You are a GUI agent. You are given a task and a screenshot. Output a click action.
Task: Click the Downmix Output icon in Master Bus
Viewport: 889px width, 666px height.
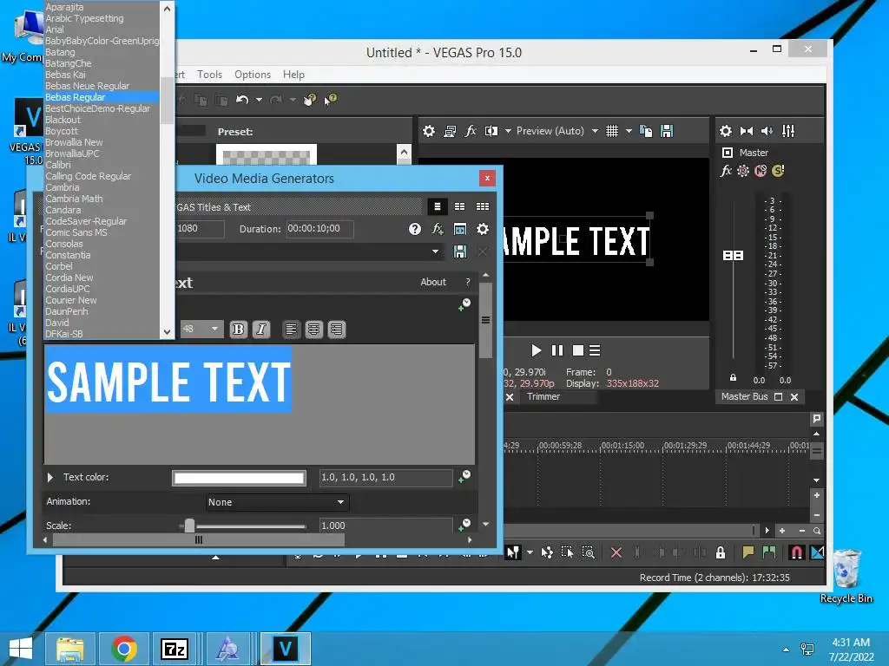click(747, 132)
